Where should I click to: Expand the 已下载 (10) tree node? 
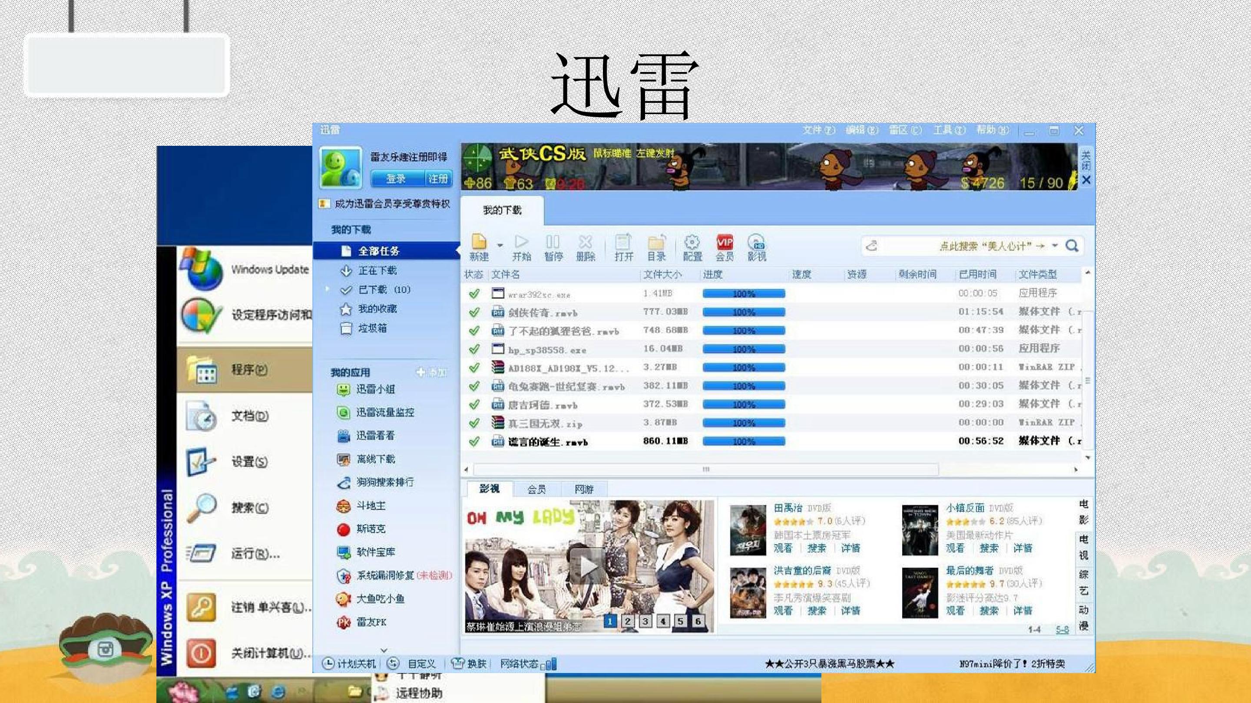(x=328, y=289)
